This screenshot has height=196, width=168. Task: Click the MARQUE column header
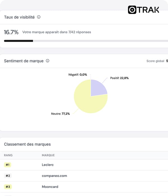click(x=48, y=155)
